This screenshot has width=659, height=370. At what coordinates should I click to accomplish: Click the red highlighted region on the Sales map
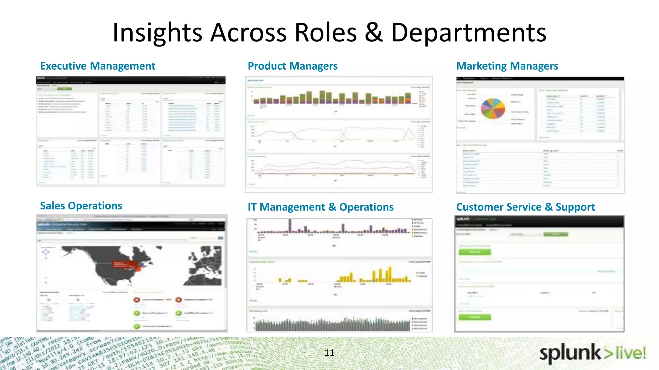coord(125,265)
